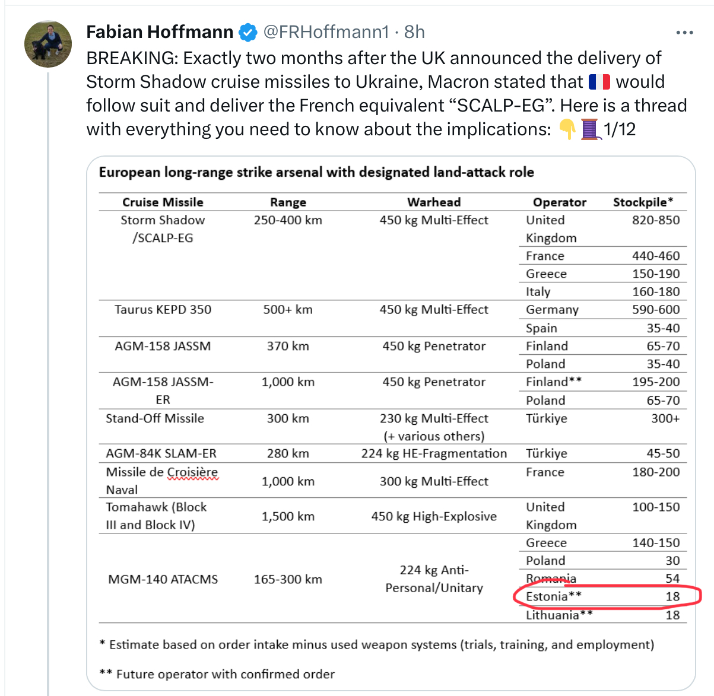
Task: Open the three-dot more options menu
Action: click(684, 33)
